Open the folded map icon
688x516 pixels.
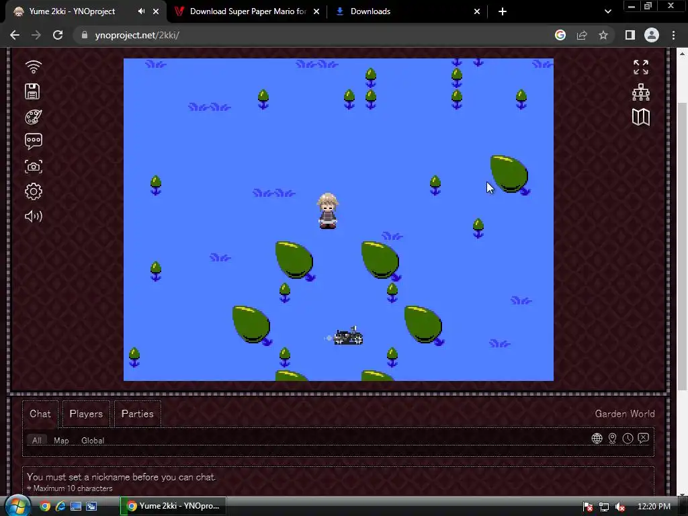click(640, 117)
